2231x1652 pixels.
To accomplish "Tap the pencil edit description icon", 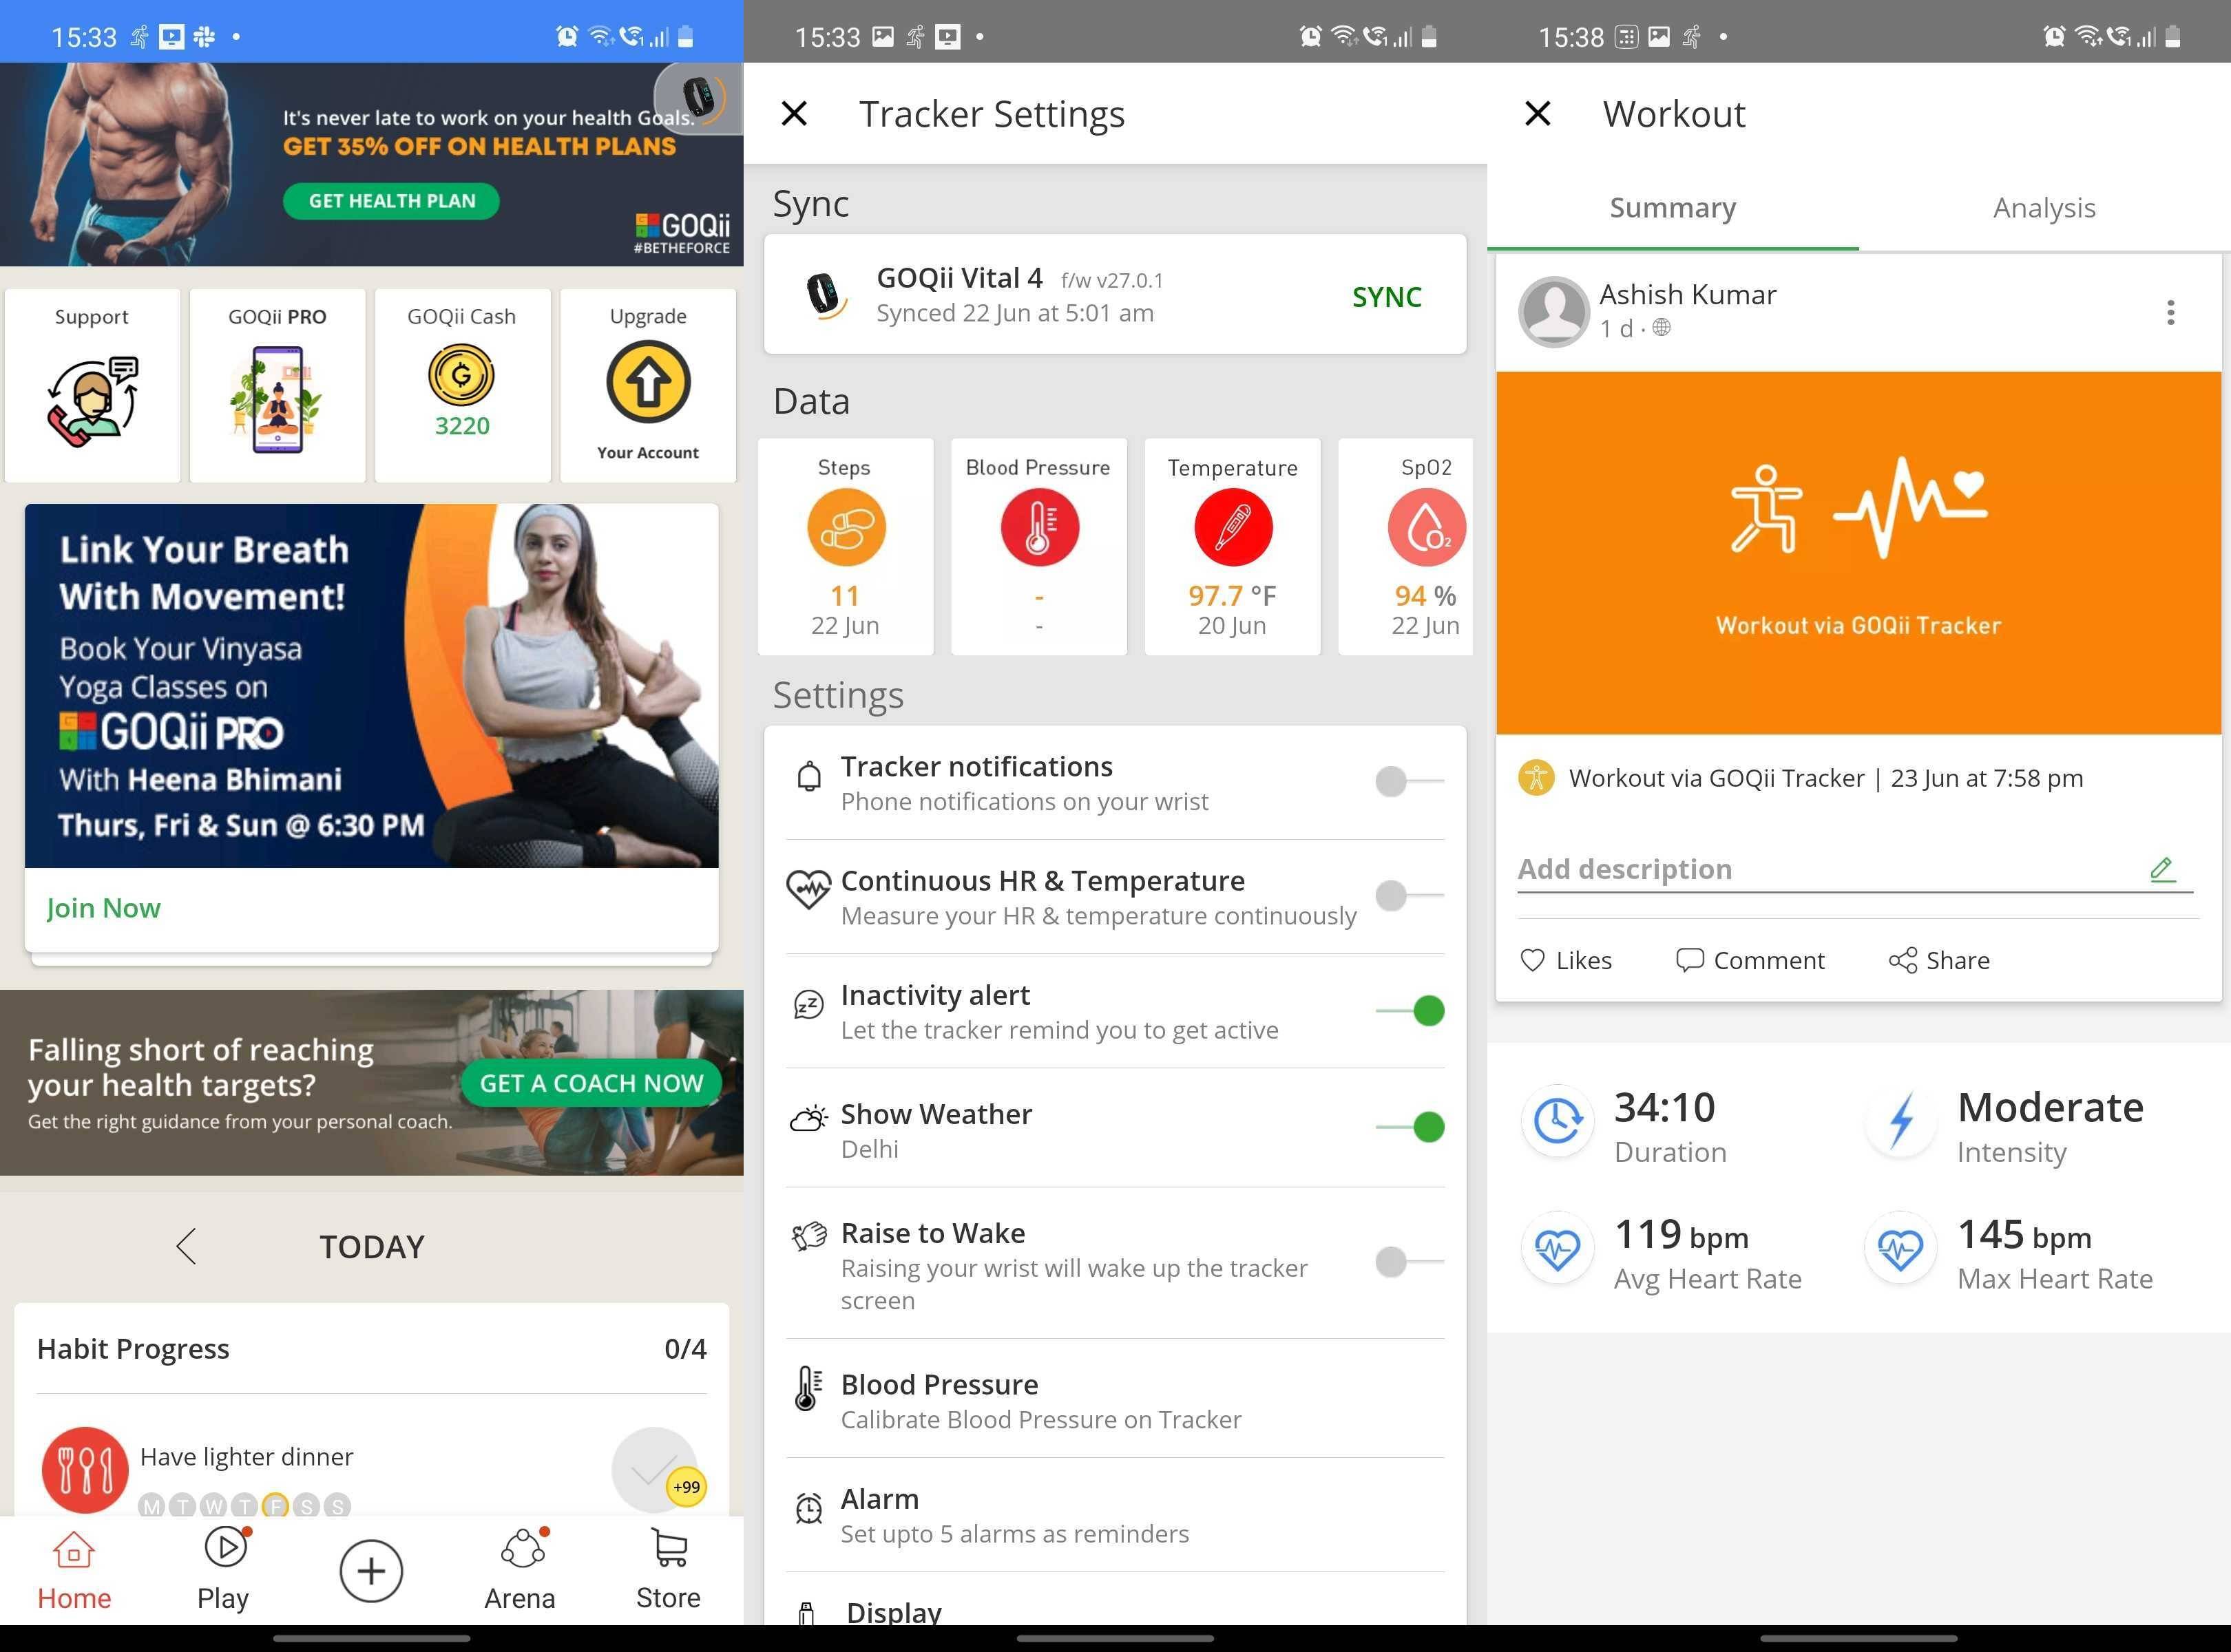I will [x=2162, y=869].
